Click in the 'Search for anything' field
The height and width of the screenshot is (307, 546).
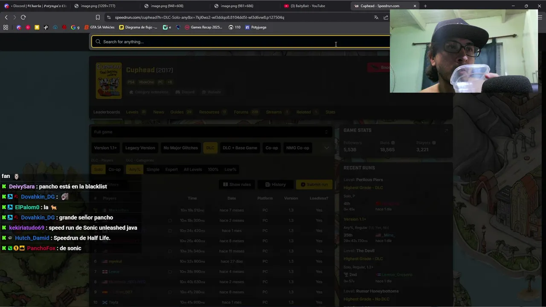pos(241,42)
